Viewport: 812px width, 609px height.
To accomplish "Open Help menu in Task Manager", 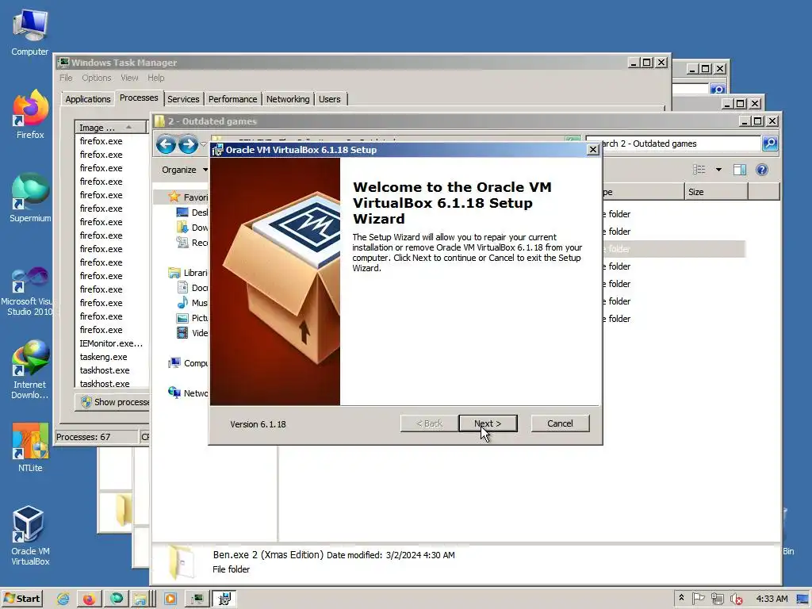I will 156,78.
